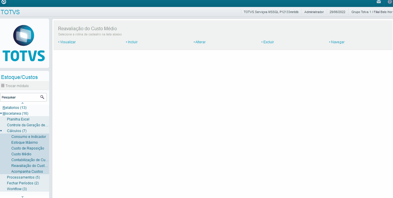
Task: Click the search magnifier icon
Action: click(x=42, y=97)
